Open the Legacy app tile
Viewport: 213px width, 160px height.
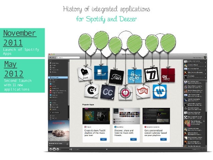click(x=101, y=72)
